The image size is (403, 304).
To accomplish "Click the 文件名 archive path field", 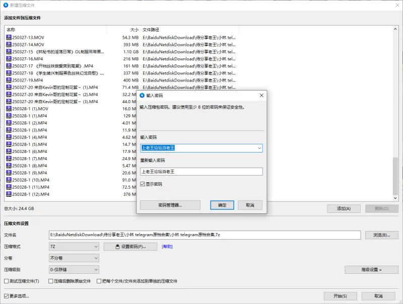I will 205,235.
